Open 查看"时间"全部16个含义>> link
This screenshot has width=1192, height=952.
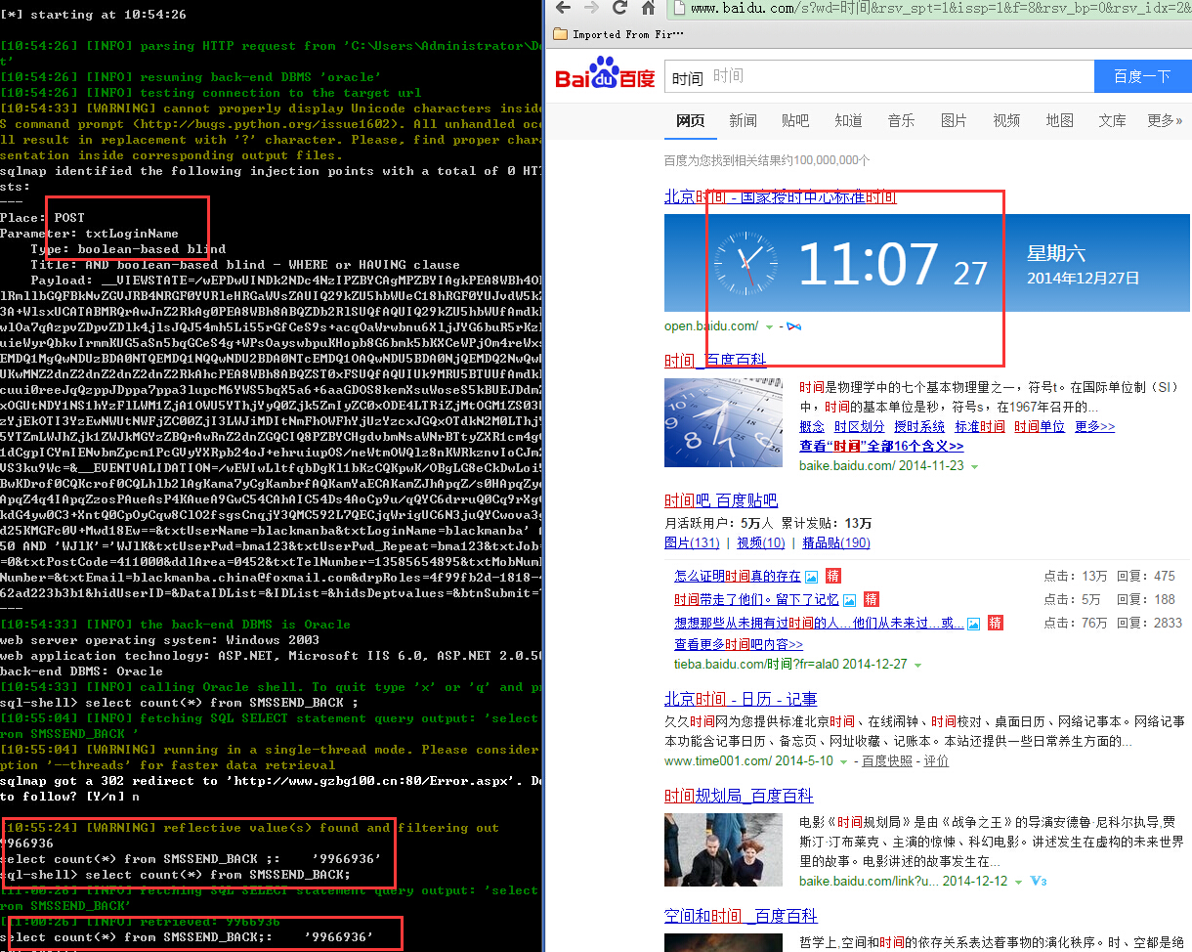(x=881, y=446)
